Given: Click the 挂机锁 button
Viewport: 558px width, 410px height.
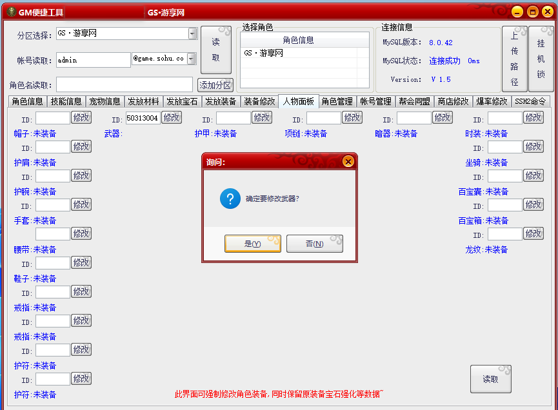Looking at the screenshot, I should coord(541,59).
